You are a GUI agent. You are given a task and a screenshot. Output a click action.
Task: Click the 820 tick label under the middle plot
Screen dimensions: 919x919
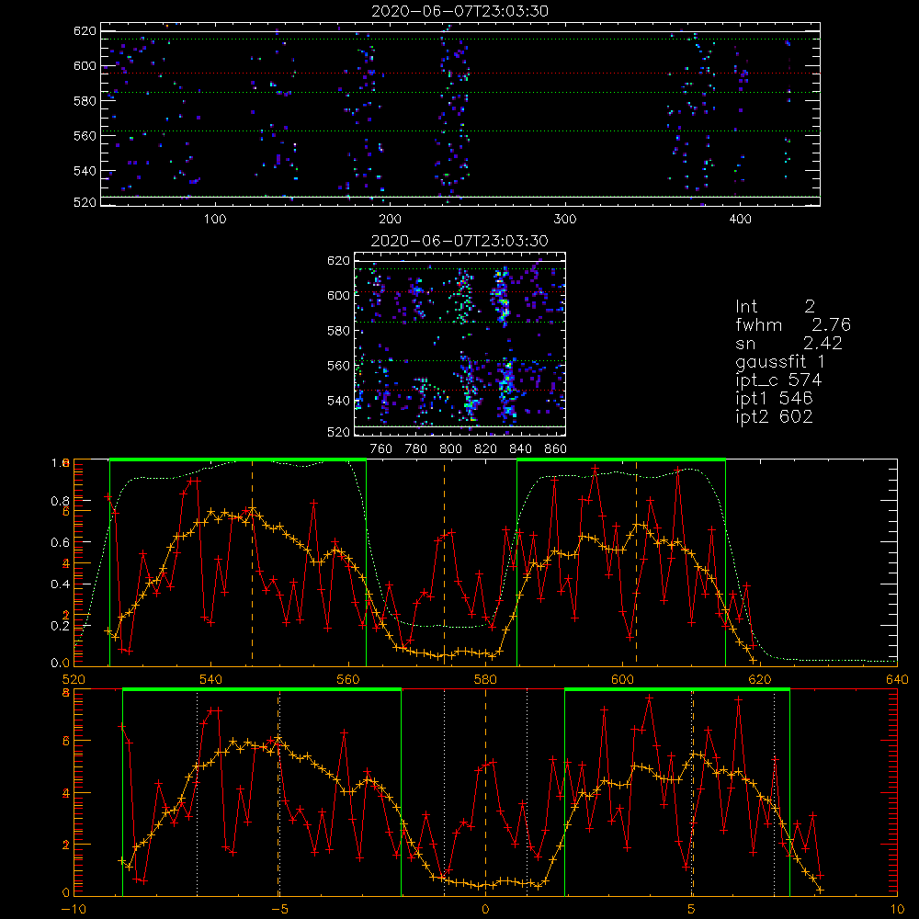[x=485, y=449]
